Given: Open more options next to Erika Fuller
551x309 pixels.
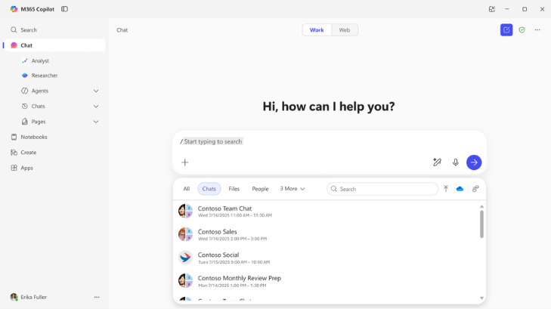Looking at the screenshot, I should [97, 297].
